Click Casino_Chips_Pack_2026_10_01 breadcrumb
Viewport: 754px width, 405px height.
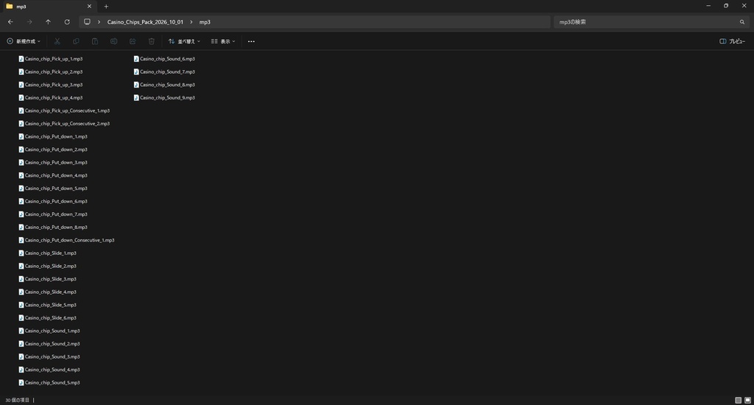click(145, 22)
